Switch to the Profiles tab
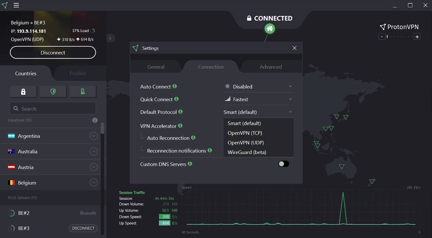The height and width of the screenshot is (238, 432). (78, 73)
